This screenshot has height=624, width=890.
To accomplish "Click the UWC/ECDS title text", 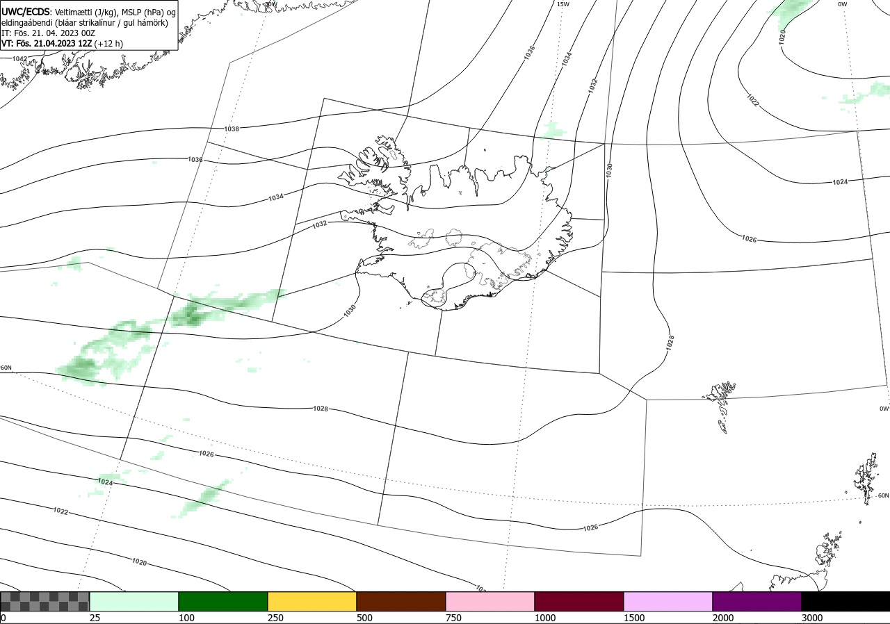I will pos(26,13).
